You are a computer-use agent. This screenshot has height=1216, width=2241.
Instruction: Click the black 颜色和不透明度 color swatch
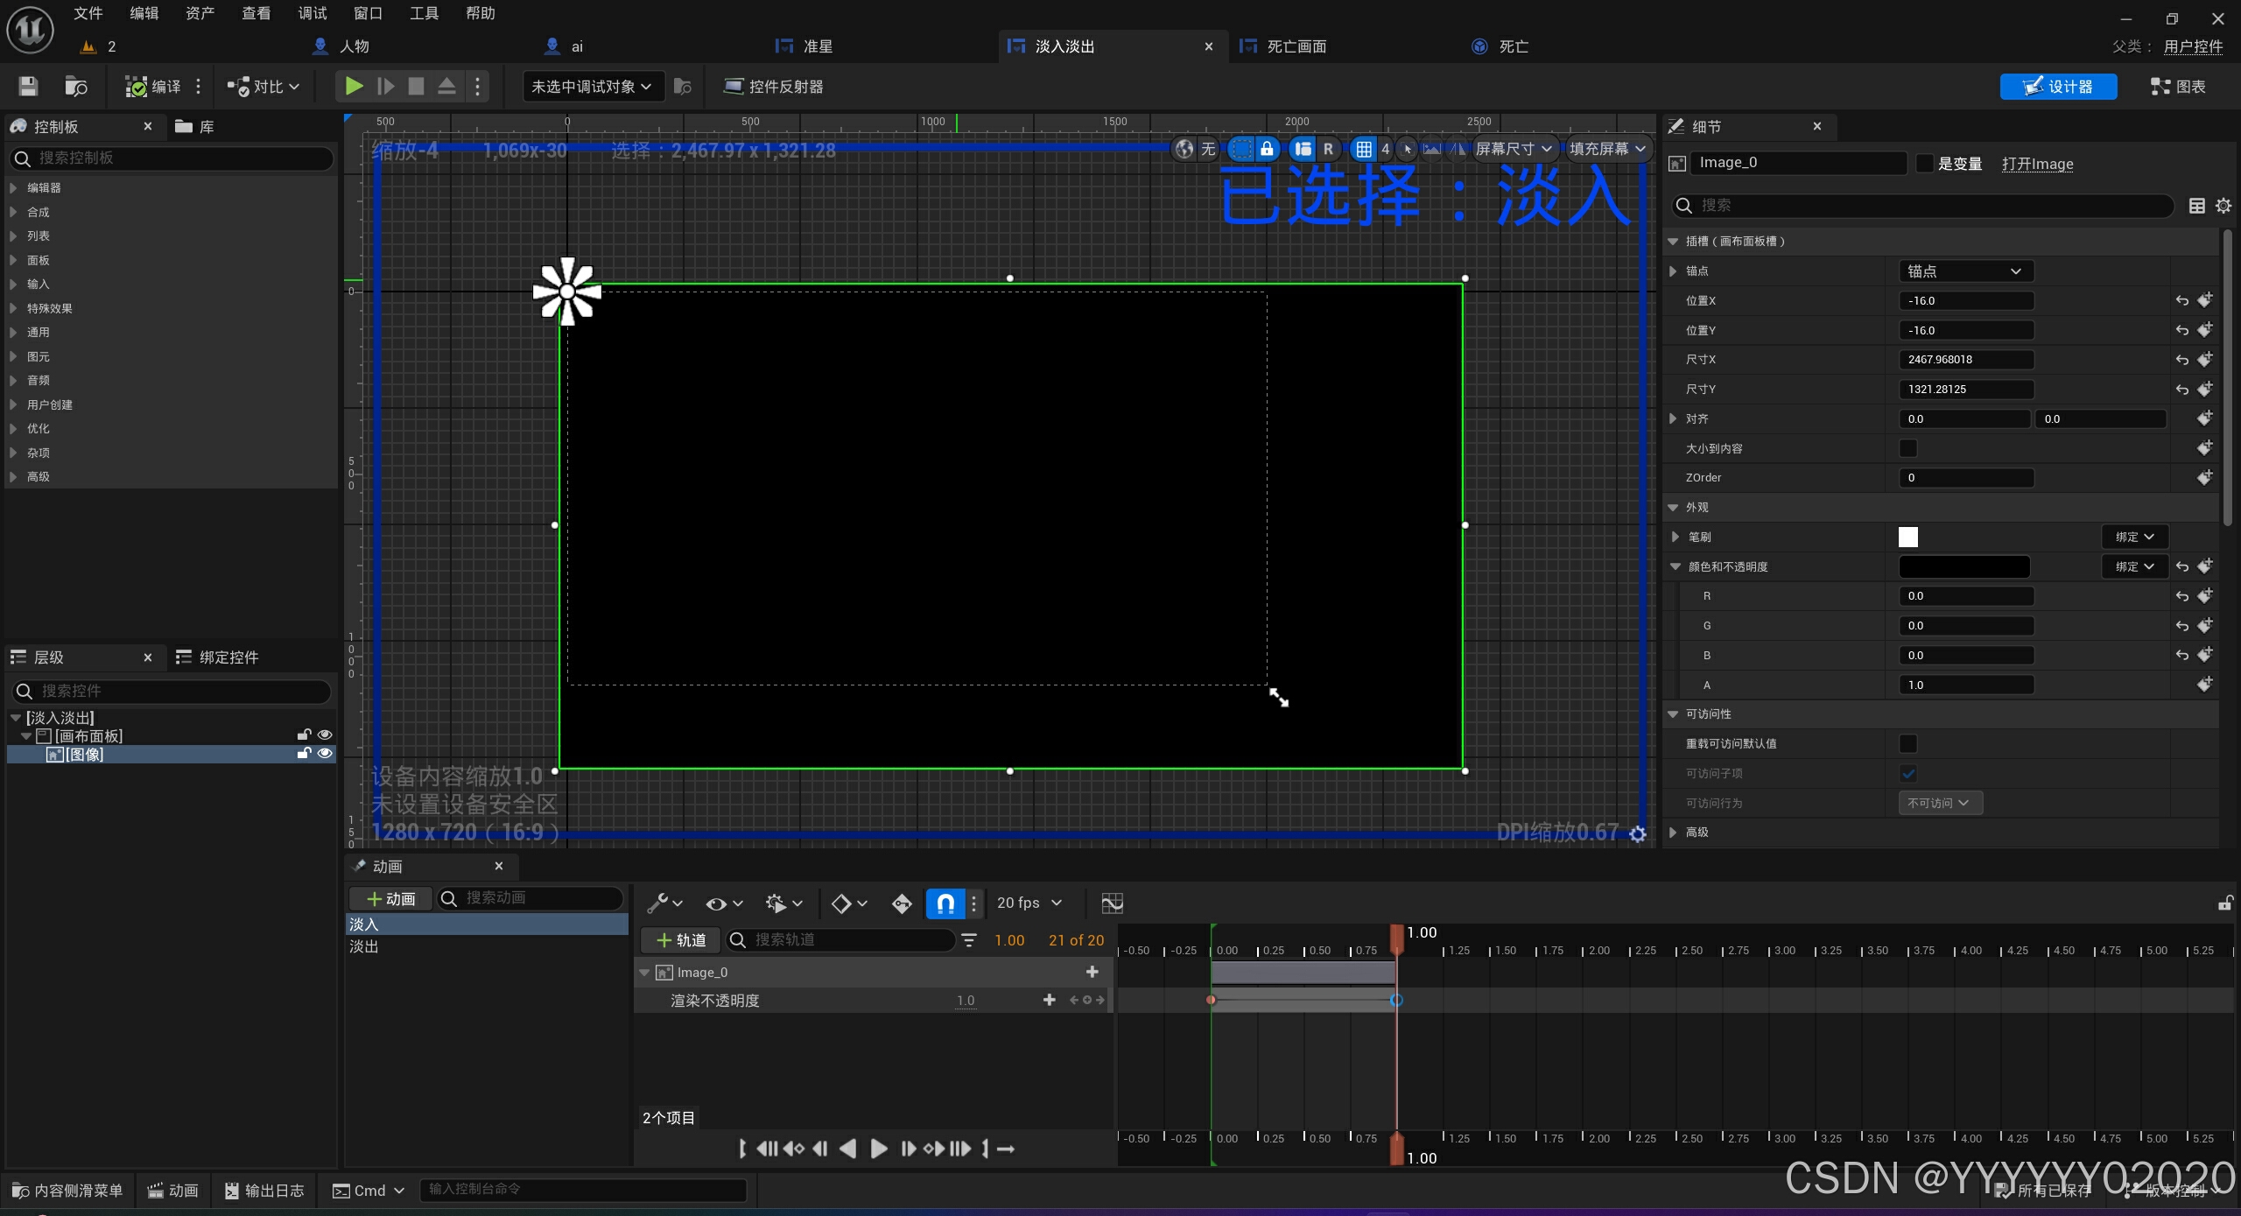(x=1964, y=566)
